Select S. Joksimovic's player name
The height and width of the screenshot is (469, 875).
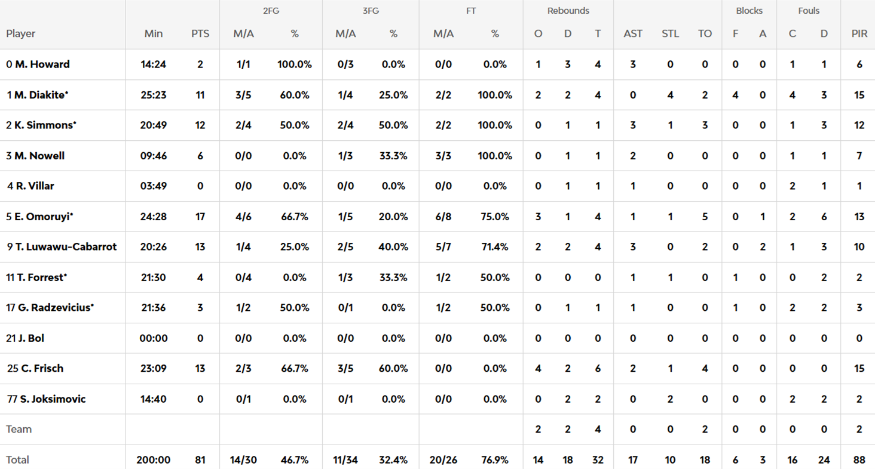[x=53, y=399]
